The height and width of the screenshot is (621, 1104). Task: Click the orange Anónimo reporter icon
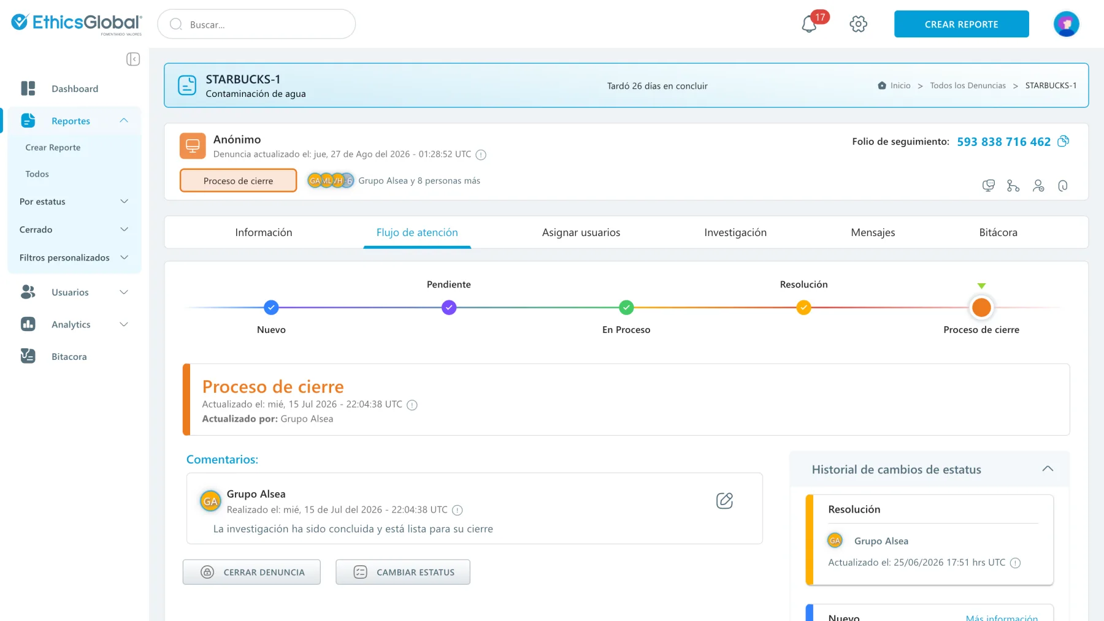point(193,146)
